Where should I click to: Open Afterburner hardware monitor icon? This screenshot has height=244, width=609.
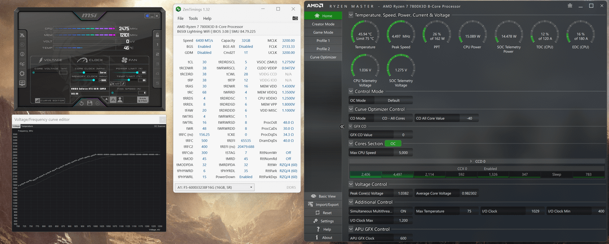click(22, 83)
